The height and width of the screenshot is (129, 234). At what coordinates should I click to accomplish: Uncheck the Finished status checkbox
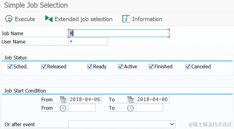(151, 66)
